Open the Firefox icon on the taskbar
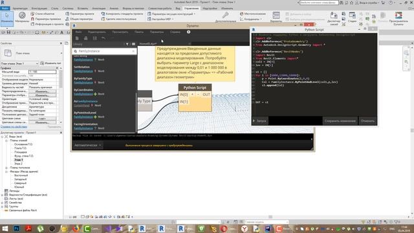 coord(76,228)
